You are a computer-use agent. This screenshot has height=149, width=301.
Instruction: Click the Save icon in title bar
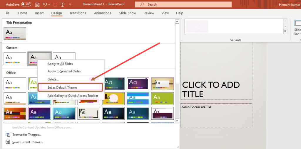[37, 4]
